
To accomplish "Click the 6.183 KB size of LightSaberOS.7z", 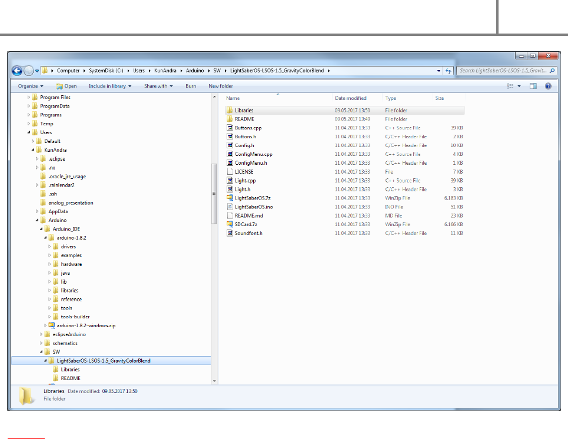I will pyautogui.click(x=454, y=198).
